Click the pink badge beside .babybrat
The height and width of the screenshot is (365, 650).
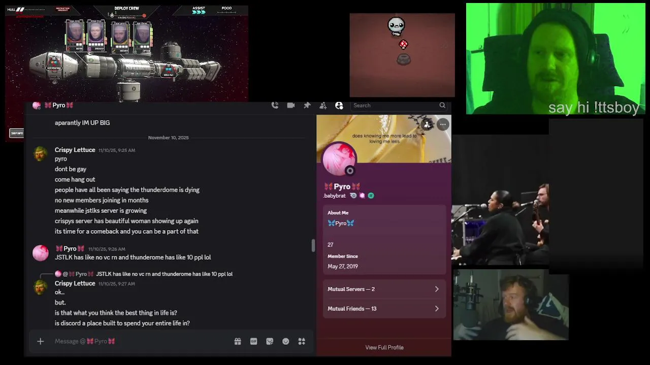pos(362,196)
